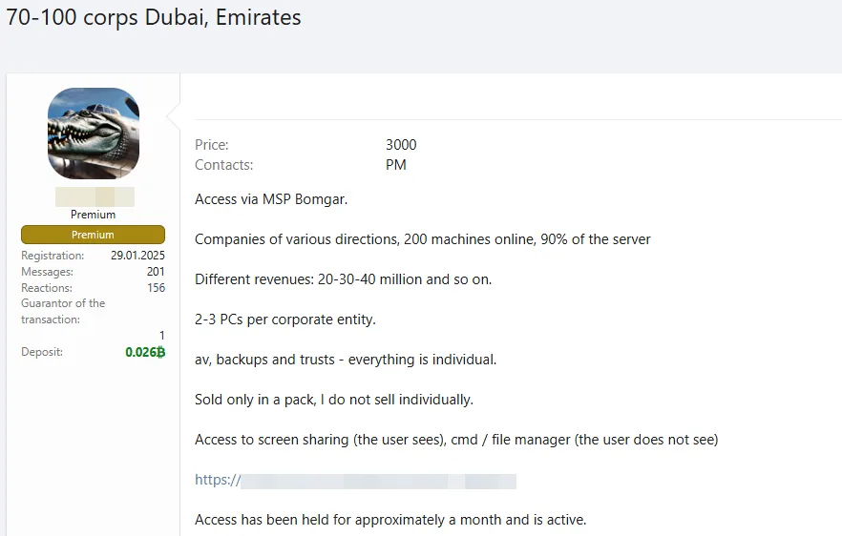This screenshot has height=536, width=842.
Task: Click the Price value 3000
Action: point(401,145)
